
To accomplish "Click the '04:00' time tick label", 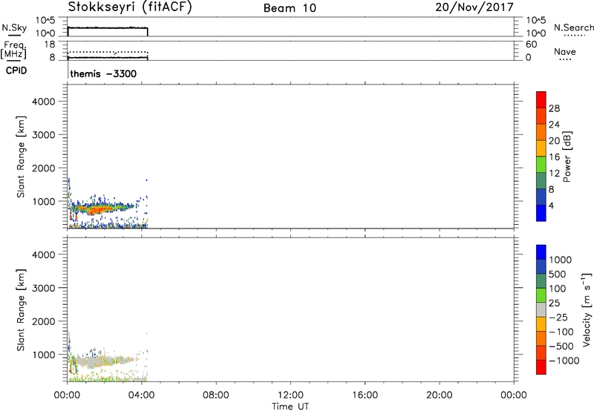I will [x=141, y=395].
